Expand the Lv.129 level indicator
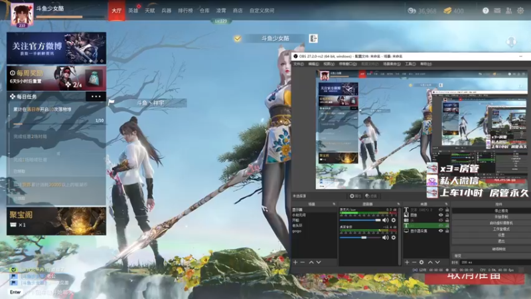531x299 pixels. [221, 21]
